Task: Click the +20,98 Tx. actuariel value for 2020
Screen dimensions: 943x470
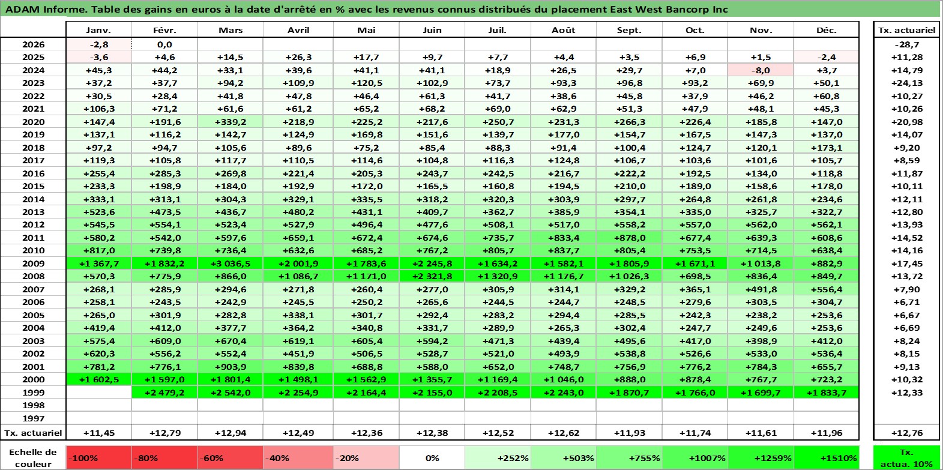Action: tap(906, 122)
